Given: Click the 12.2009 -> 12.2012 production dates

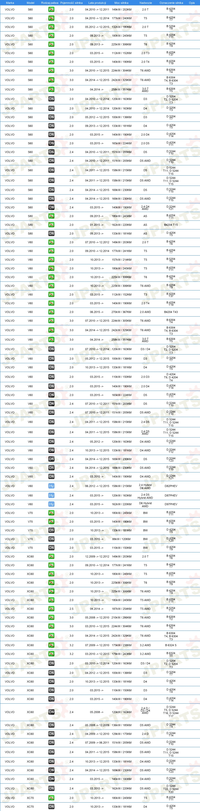Looking at the screenshot, I should coord(97,557).
